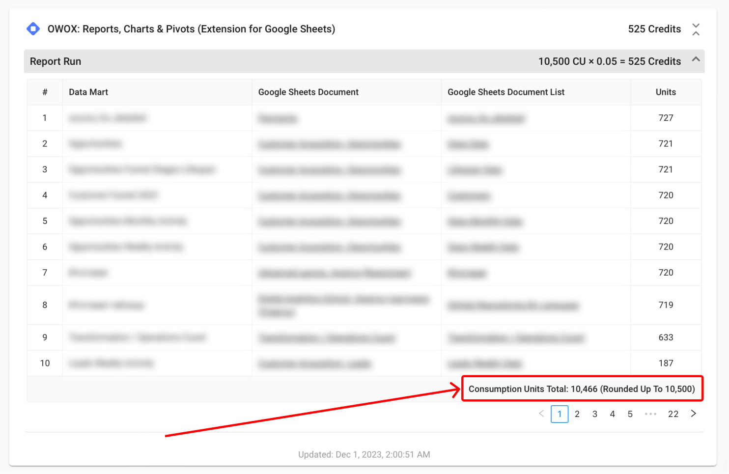The image size is (729, 474).
Task: Click the Consumption Units Total summary text
Action: (x=582, y=389)
